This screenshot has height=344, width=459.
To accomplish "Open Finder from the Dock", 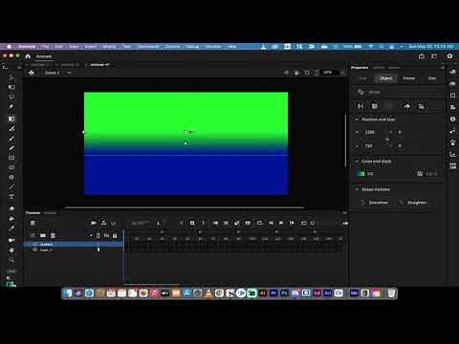I will click(x=68, y=293).
